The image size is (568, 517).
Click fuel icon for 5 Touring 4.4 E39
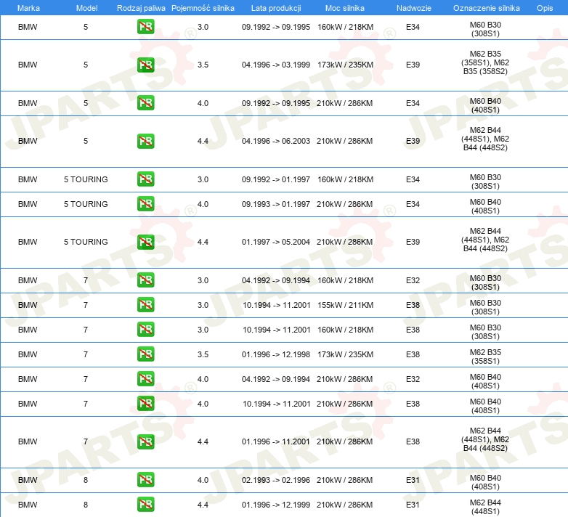tap(145, 242)
